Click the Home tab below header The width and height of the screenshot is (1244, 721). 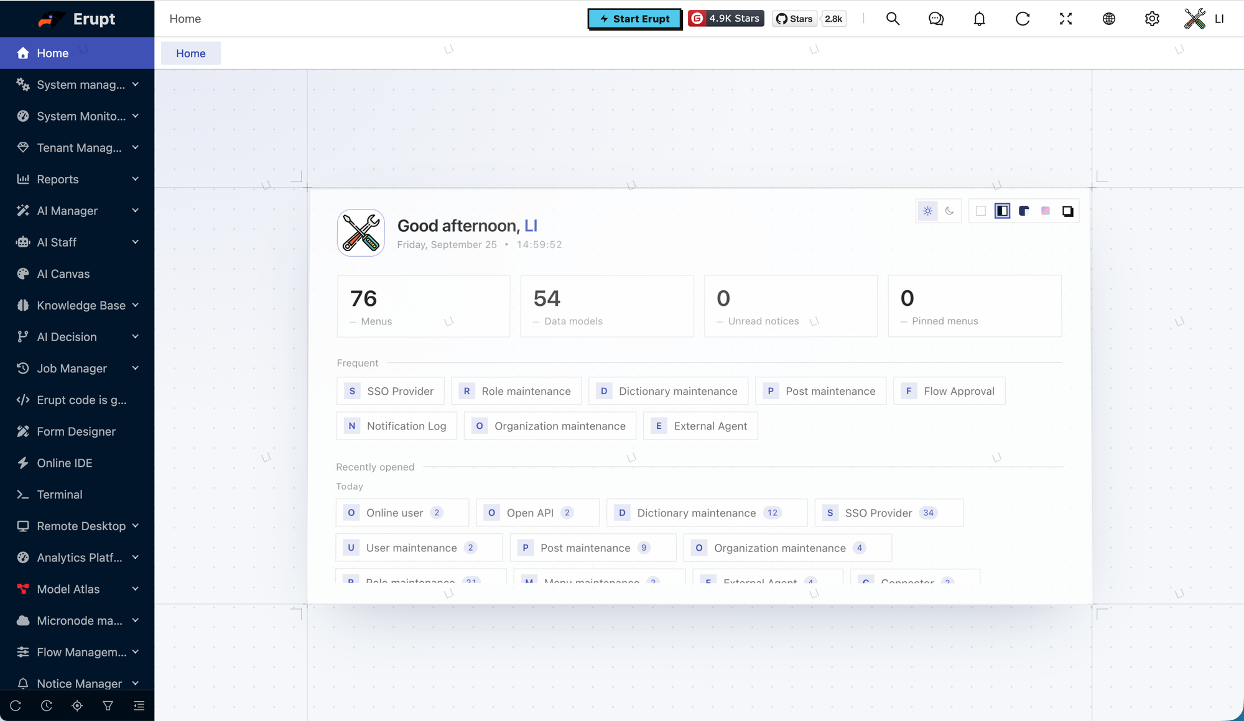(x=190, y=53)
